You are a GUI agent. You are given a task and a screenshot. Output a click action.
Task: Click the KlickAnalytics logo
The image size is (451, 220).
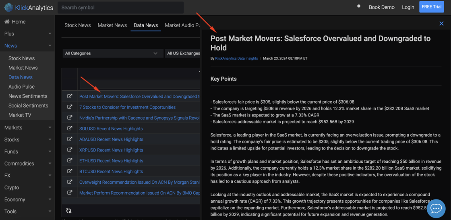coord(29,8)
